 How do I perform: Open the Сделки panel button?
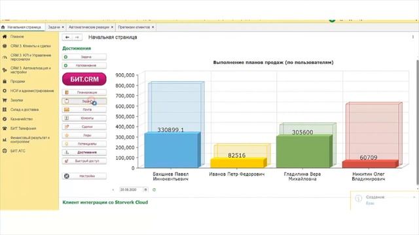[x=84, y=127]
